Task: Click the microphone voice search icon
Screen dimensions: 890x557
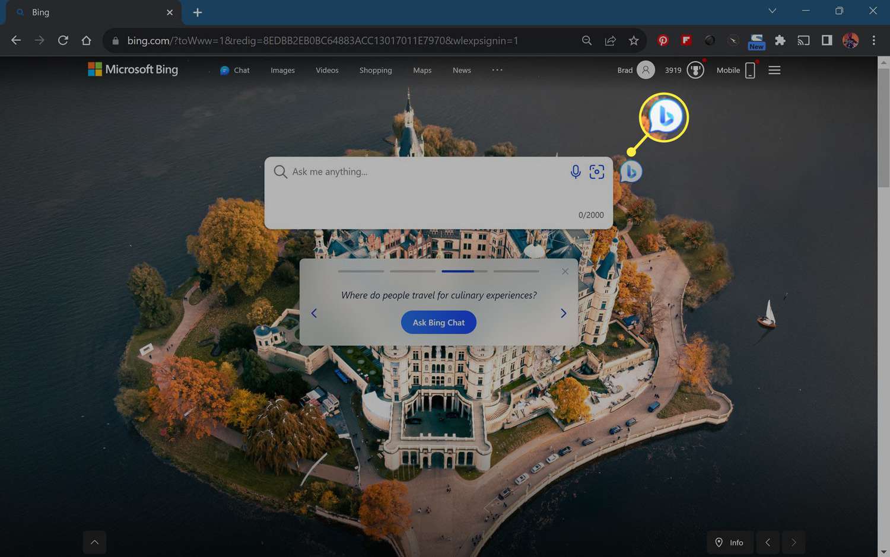Action: tap(575, 172)
